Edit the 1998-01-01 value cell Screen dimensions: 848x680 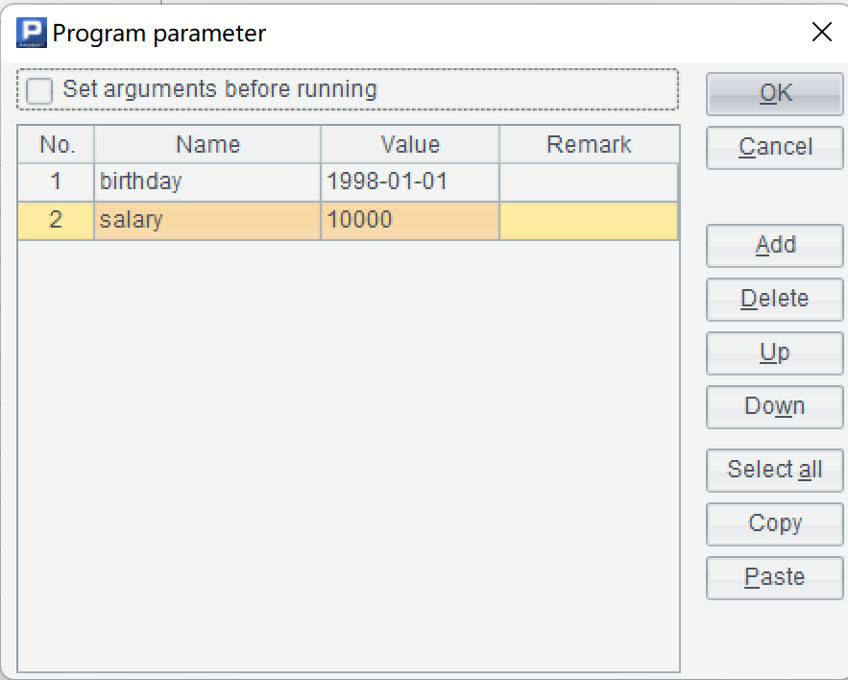coord(410,182)
